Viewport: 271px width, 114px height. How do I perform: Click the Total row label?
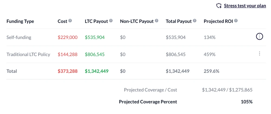coord(12,71)
